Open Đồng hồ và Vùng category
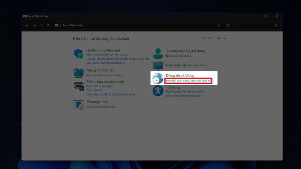Screen dimensions: 301x169 pos(180,75)
